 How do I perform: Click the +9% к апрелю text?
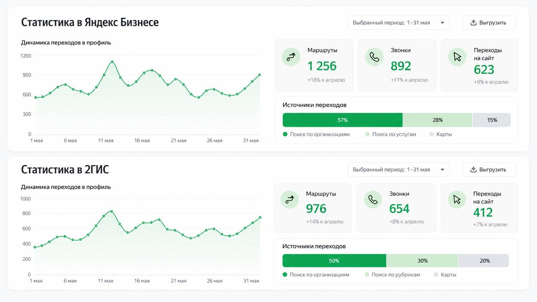tap(491, 82)
